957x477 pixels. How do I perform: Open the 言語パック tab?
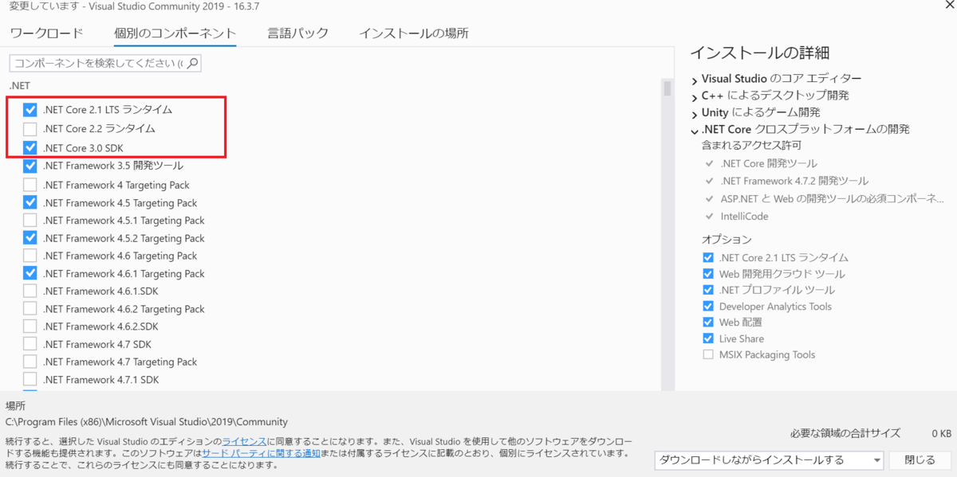tap(297, 33)
